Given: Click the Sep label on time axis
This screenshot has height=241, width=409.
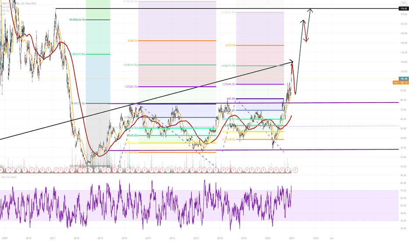Looking at the screenshot, I should click(x=331, y=238).
